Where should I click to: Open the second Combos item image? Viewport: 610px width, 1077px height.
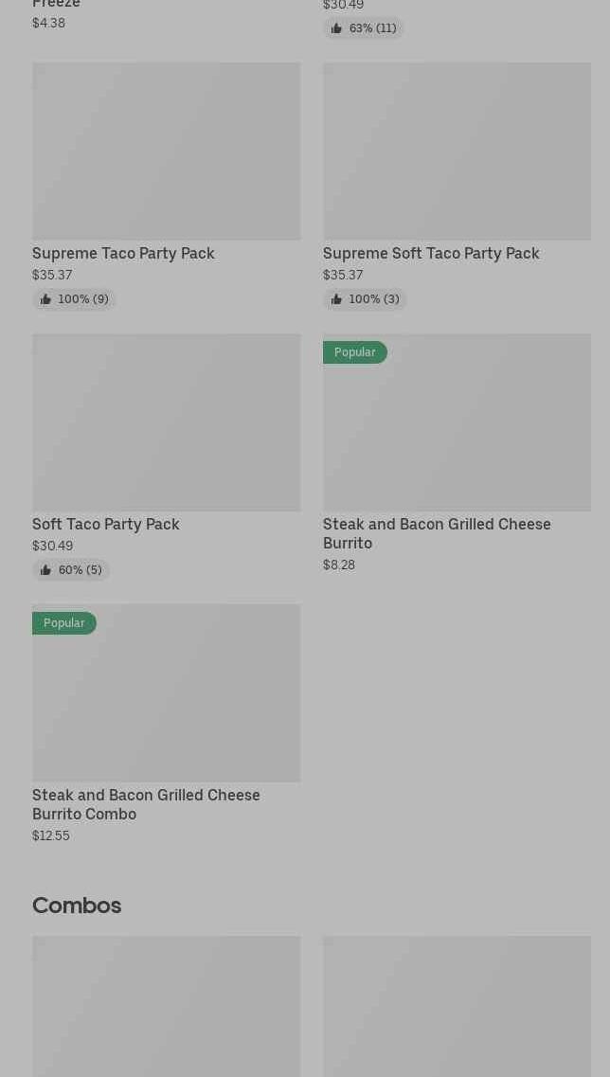457,1006
